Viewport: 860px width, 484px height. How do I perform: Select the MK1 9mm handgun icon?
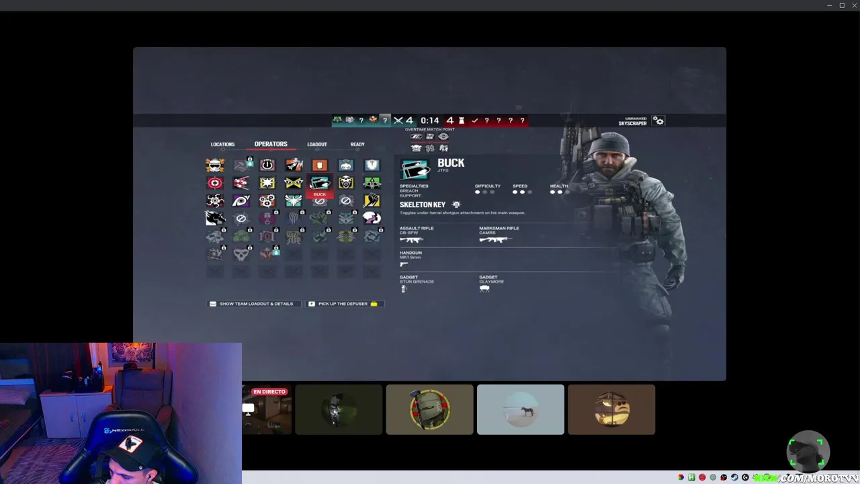click(404, 264)
